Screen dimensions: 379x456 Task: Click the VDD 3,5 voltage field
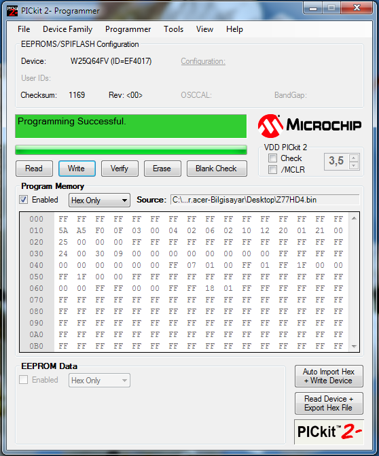tap(337, 162)
